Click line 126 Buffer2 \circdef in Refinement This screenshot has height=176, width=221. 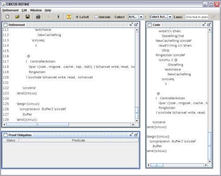pos(54,109)
